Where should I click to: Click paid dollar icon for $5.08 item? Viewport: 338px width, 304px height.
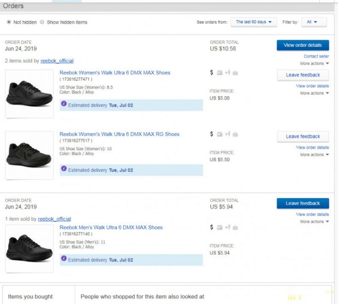coord(212,73)
